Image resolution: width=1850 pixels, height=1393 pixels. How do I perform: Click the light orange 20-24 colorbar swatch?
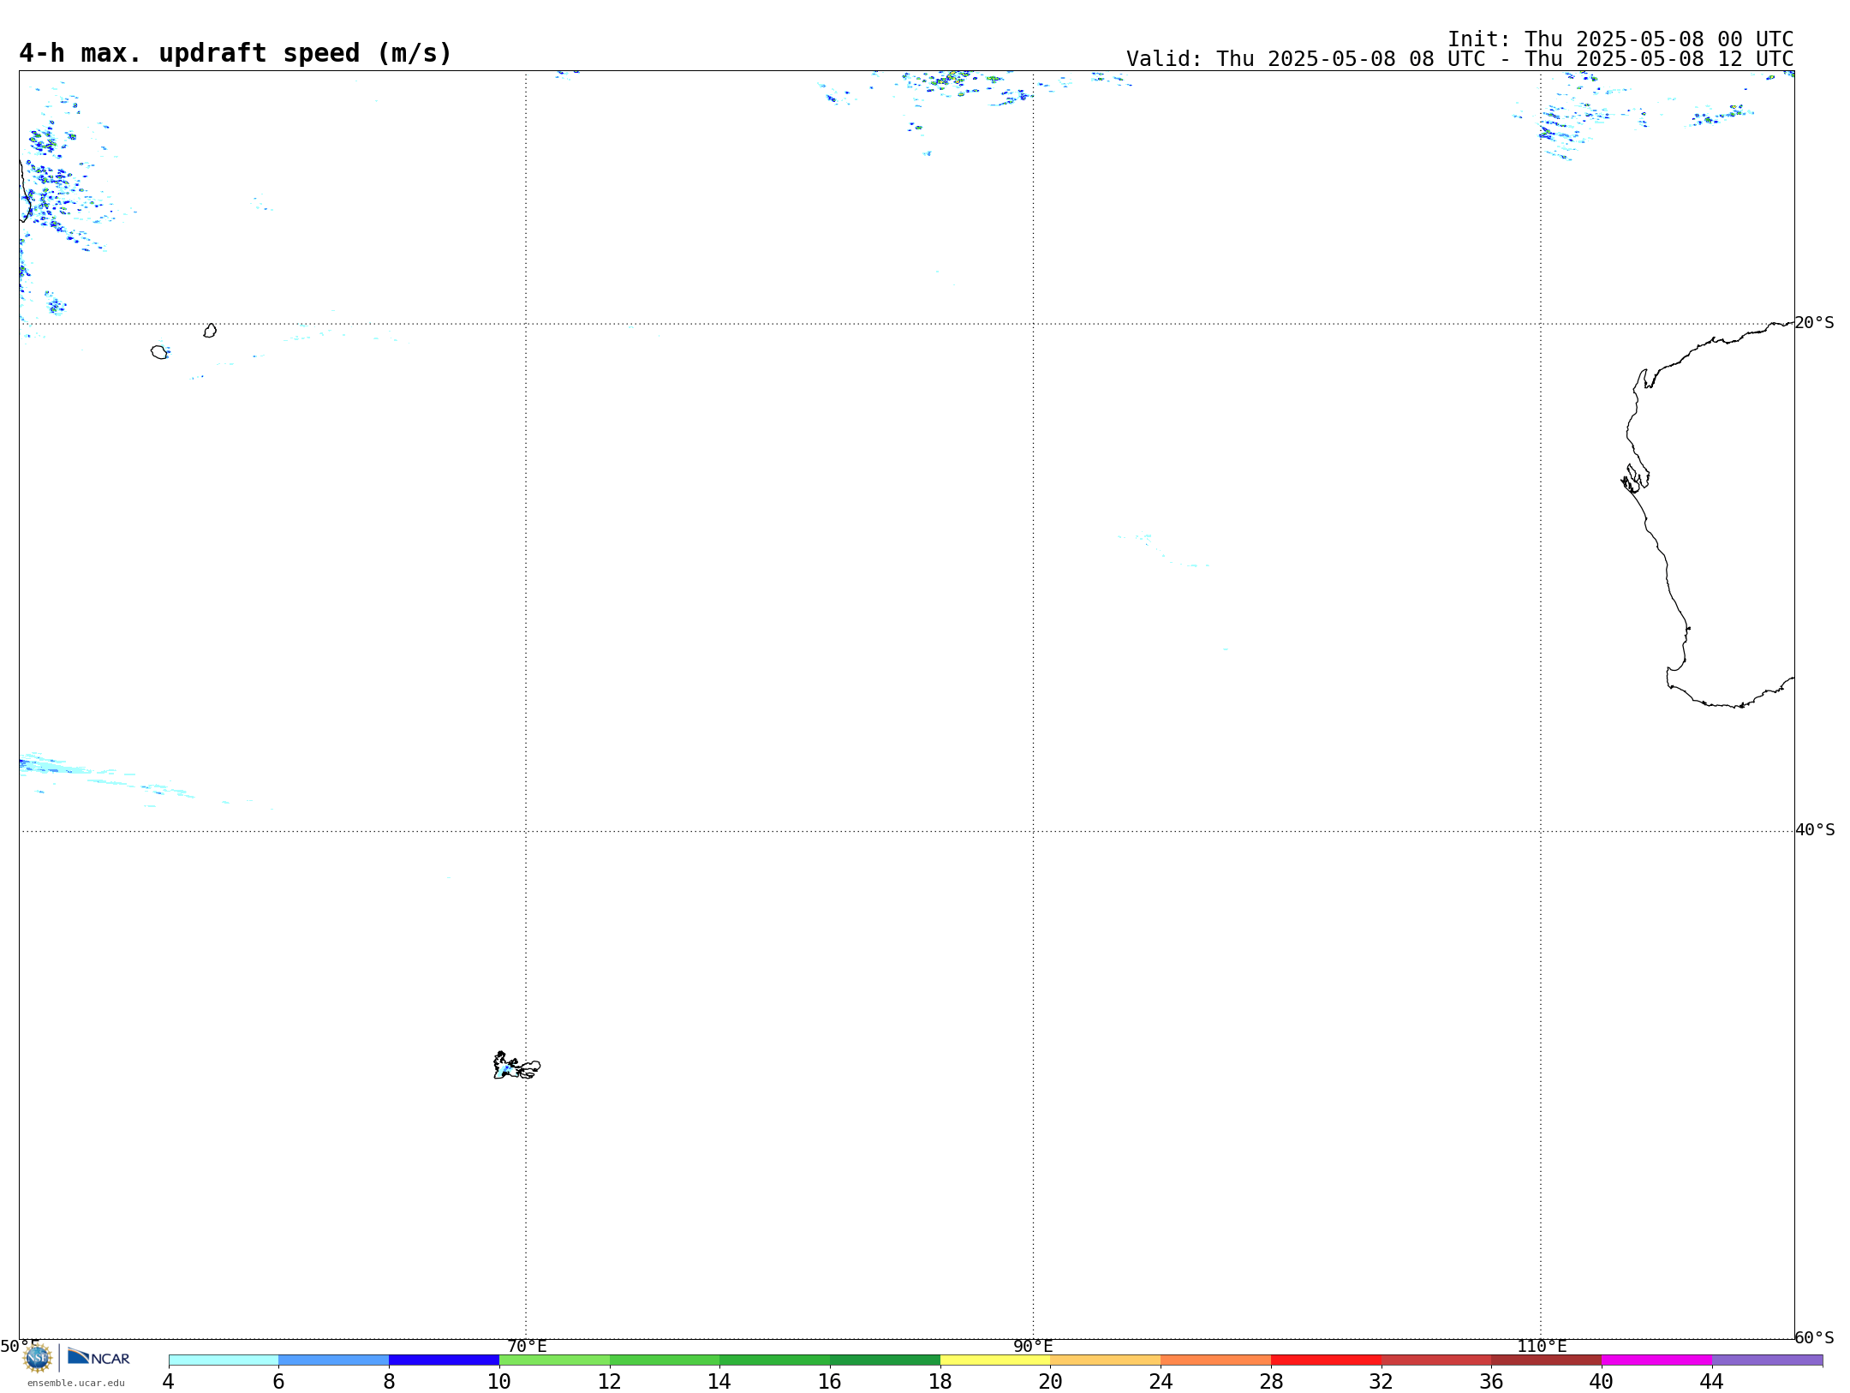[1106, 1360]
